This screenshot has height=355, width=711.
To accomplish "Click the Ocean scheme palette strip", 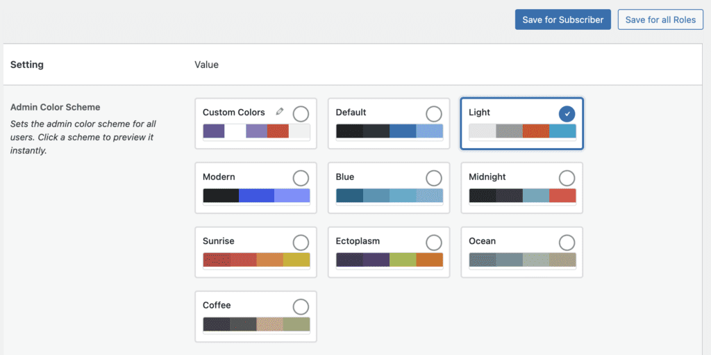I will pyautogui.click(x=522, y=260).
